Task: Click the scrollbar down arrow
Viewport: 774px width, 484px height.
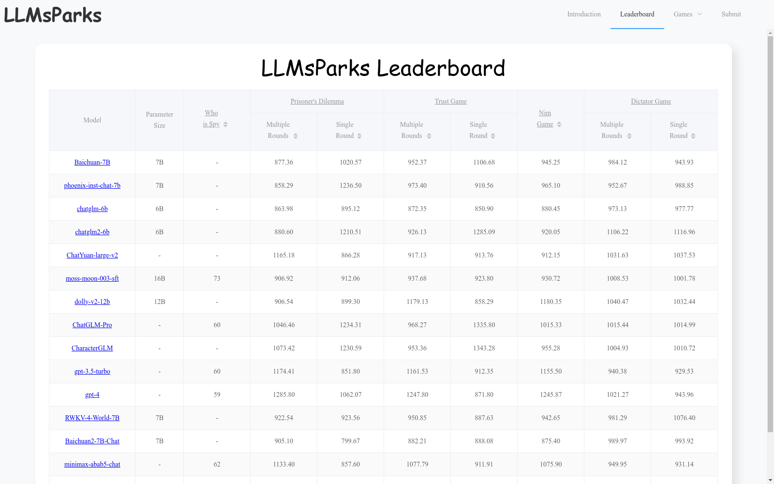Action: tap(770, 480)
